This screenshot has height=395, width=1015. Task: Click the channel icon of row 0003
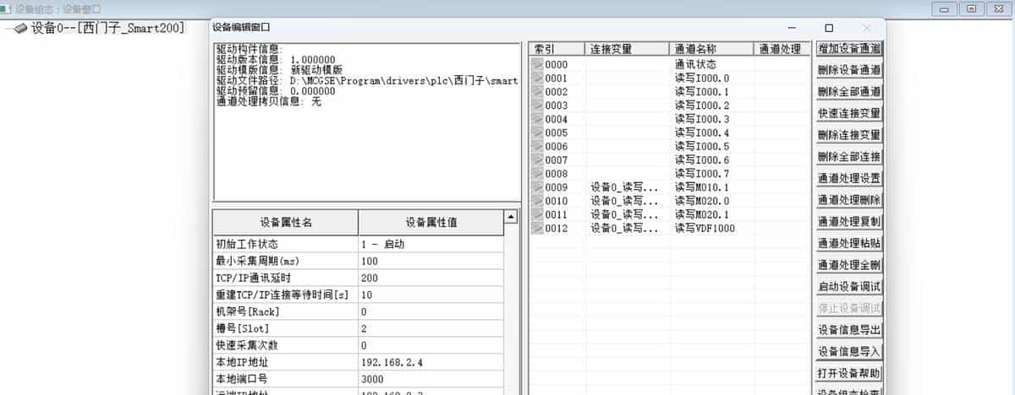pos(536,106)
